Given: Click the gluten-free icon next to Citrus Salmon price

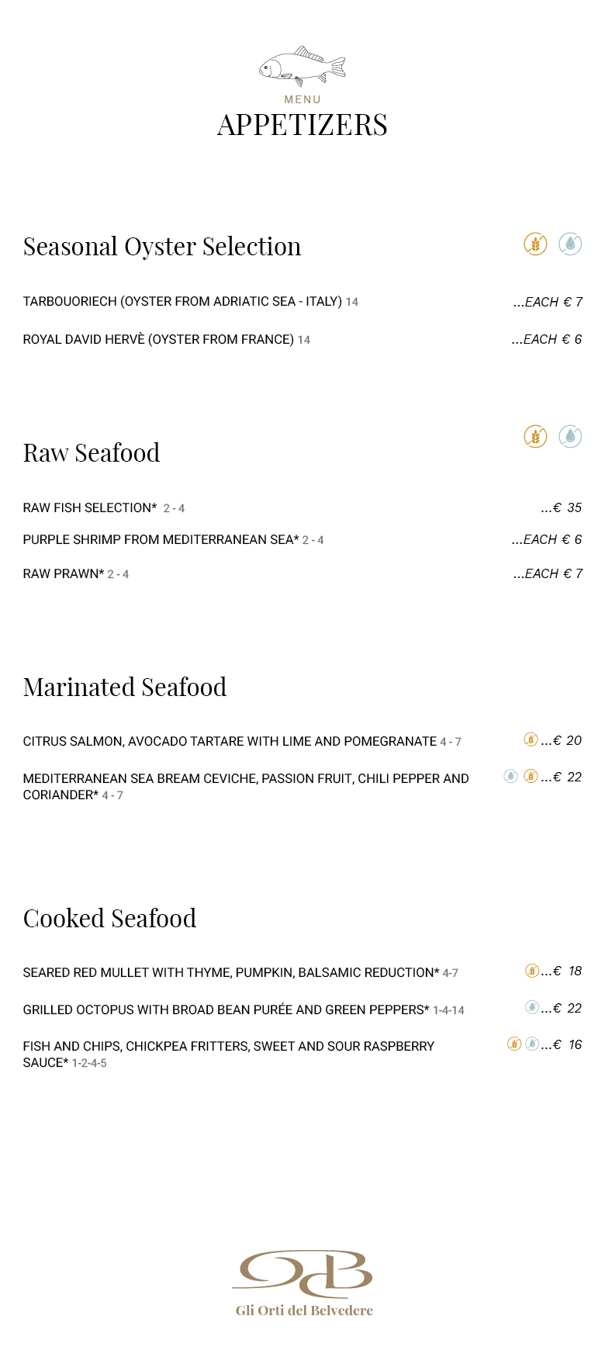Looking at the screenshot, I should tap(531, 739).
